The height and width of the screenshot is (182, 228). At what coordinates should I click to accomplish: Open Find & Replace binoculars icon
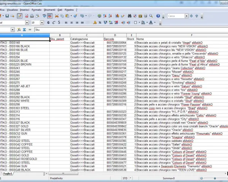pyautogui.click(x=130, y=16)
